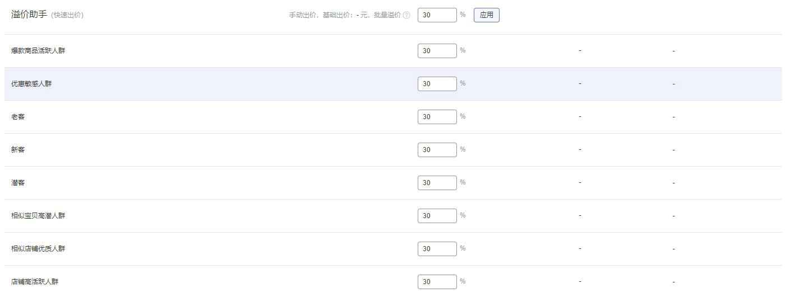Click the 店铺高活跃人群 row label
790x302 pixels.
(x=35, y=282)
